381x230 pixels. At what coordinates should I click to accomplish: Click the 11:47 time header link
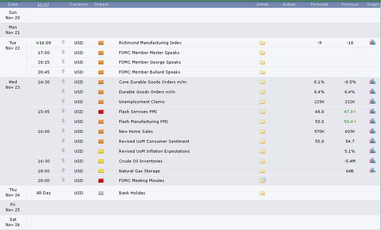tap(43, 4)
